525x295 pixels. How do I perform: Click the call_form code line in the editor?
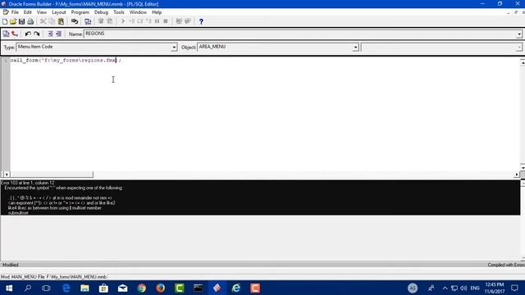[66, 60]
